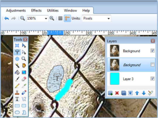The height and width of the screenshot is (118, 158).
Task: Open the Adjustments menu
Action: [16, 10]
